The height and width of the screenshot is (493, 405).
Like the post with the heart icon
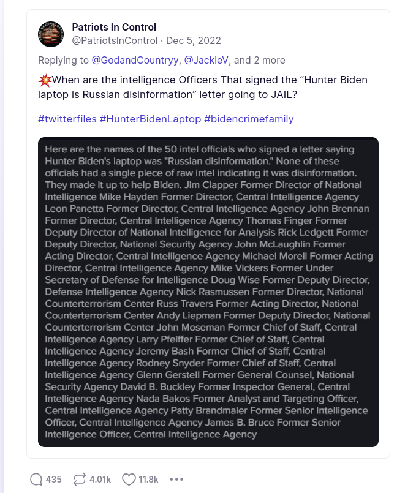pos(128,479)
